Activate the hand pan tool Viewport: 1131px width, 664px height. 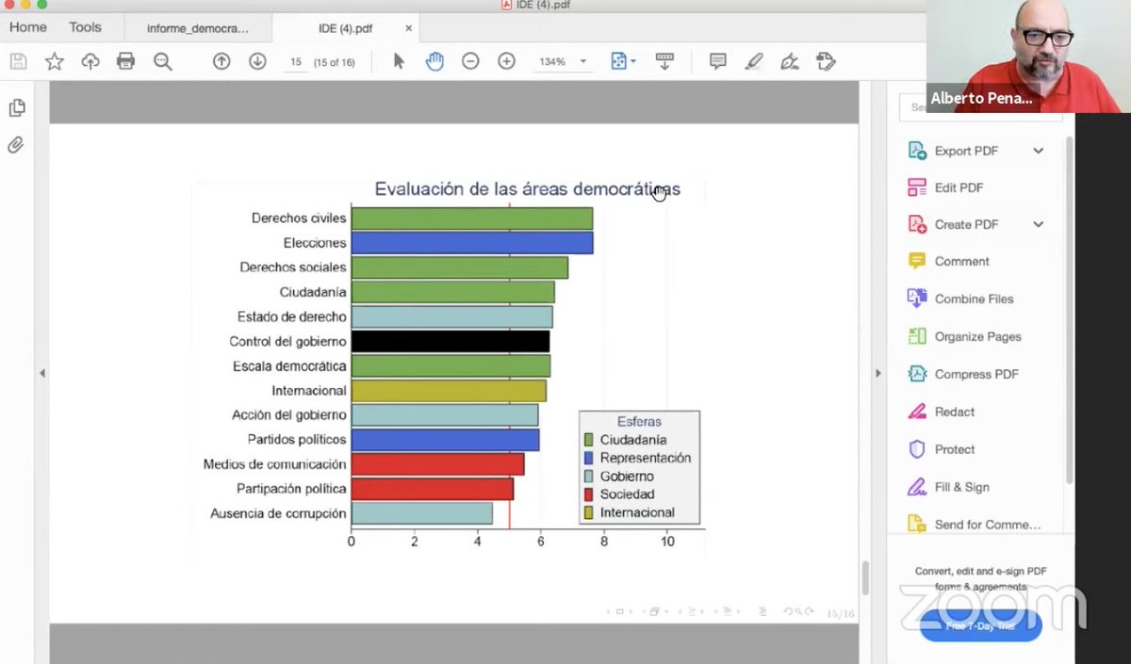click(x=434, y=61)
